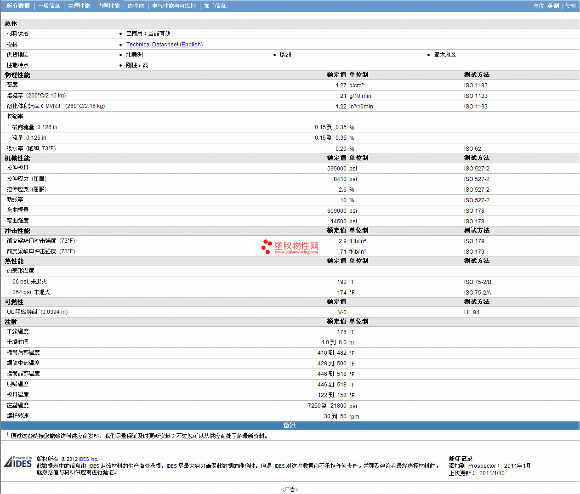Select the 机械性能 section header
This screenshot has width=580, height=494.
point(17,158)
